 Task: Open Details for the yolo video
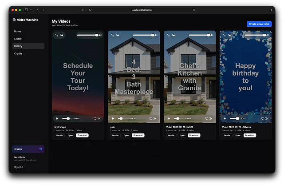tap(115, 135)
